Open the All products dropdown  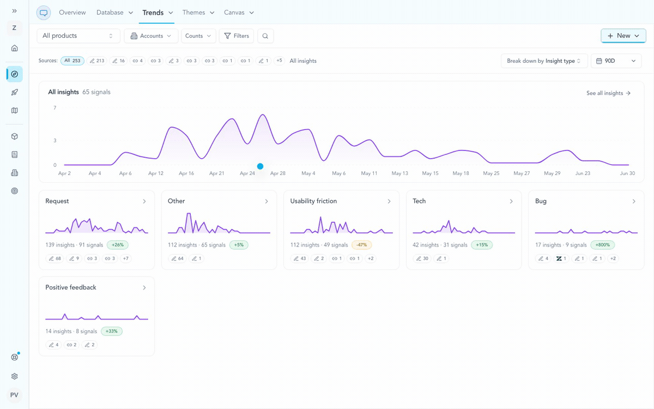(78, 36)
